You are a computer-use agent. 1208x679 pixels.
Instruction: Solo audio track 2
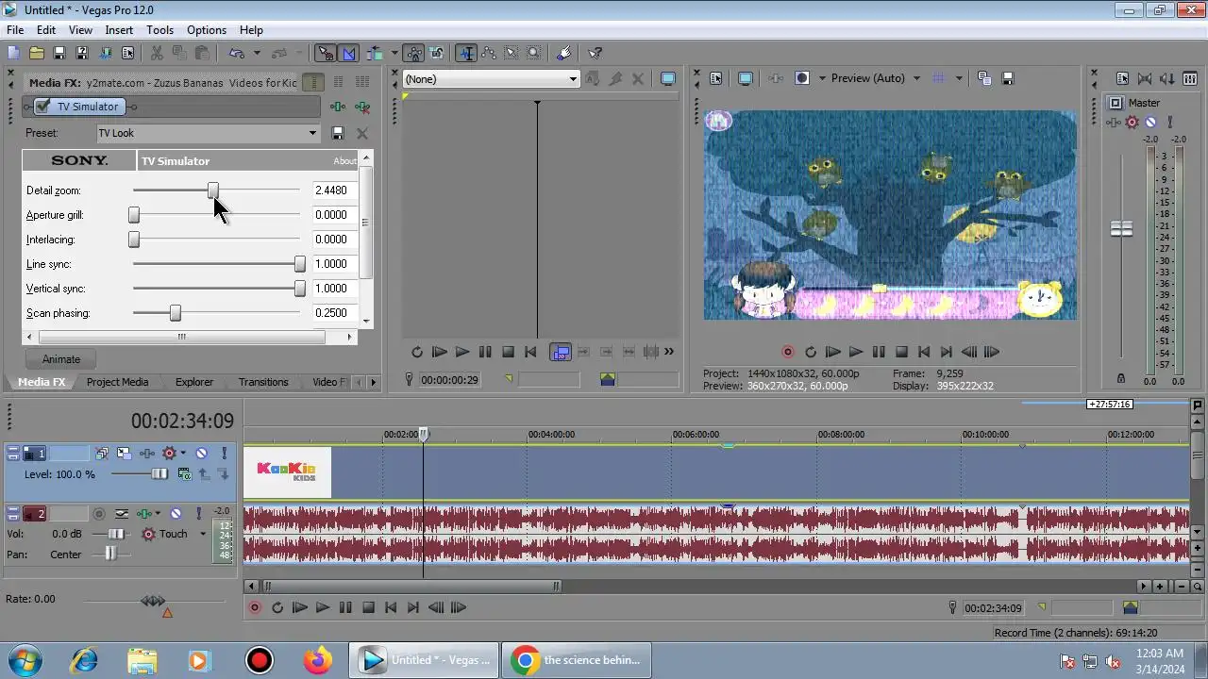tap(198, 514)
